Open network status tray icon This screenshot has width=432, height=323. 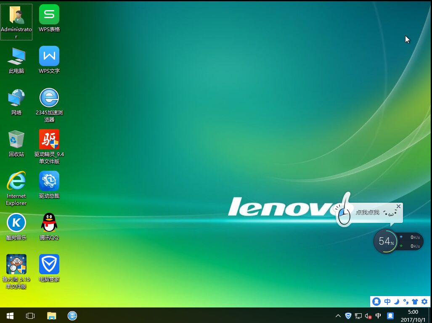358,316
